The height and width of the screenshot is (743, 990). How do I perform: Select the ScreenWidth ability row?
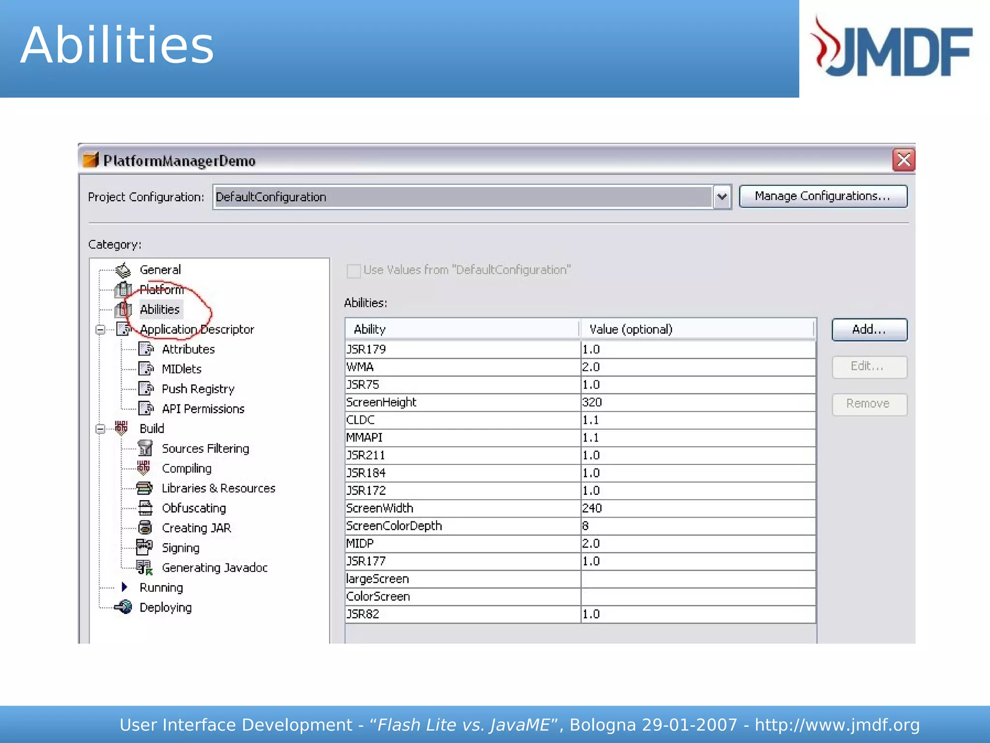click(580, 508)
